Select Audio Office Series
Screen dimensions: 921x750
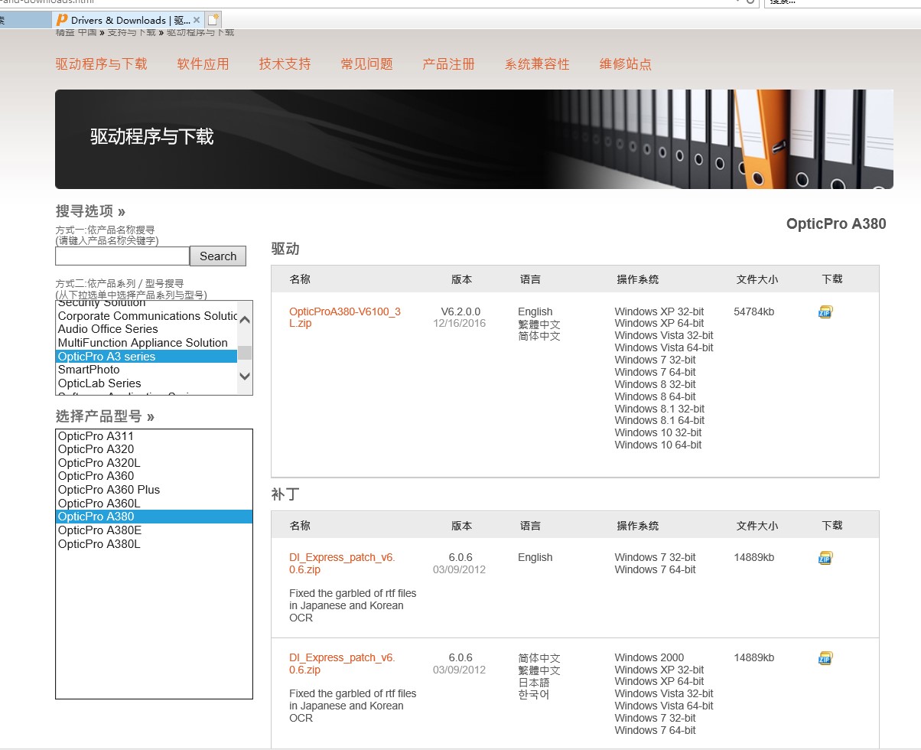tap(147, 329)
